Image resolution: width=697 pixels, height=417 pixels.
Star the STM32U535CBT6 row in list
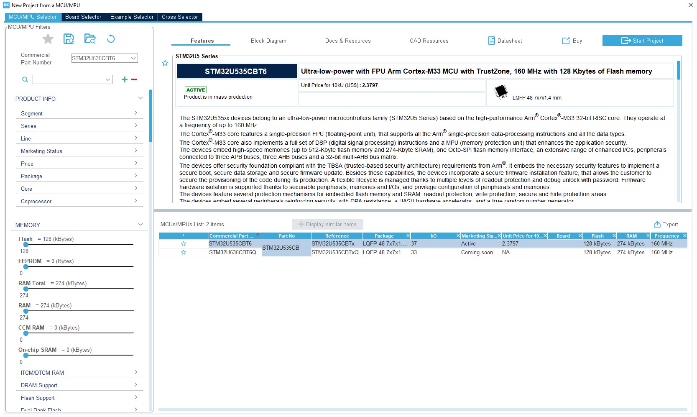tap(184, 244)
